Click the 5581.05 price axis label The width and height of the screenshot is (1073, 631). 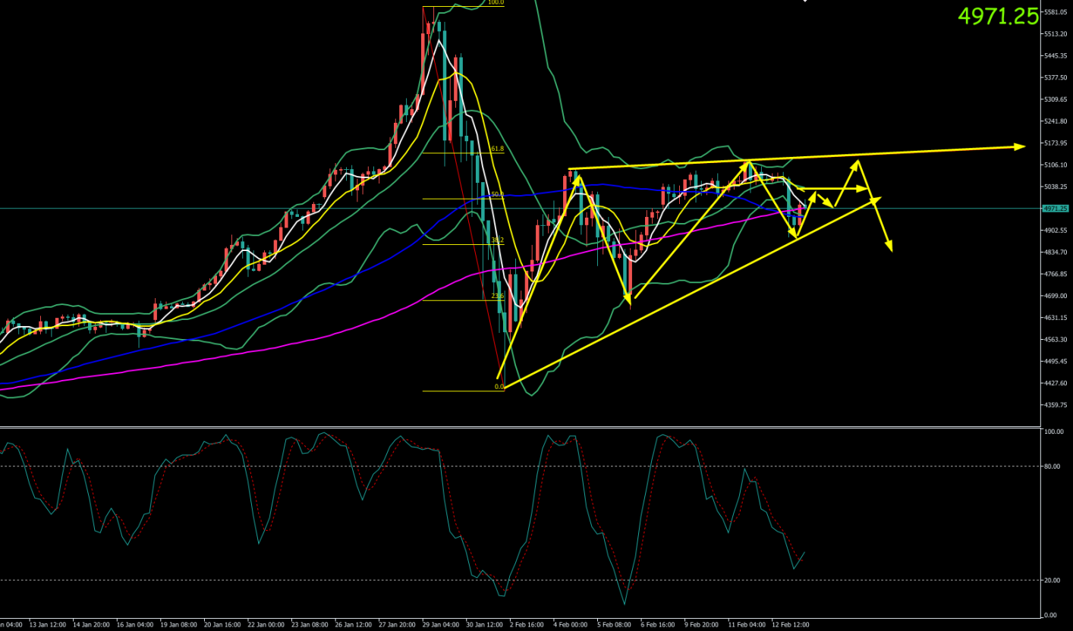pos(1056,12)
